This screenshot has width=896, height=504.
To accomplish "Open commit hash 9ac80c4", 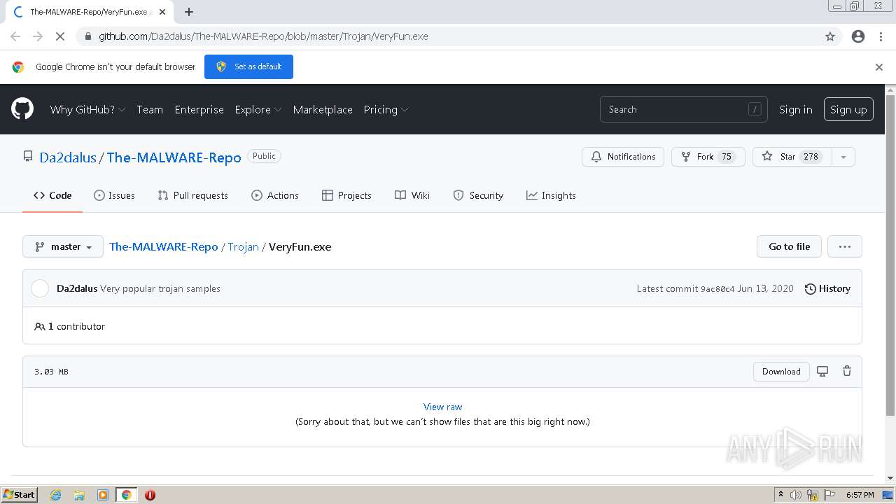I will click(x=717, y=289).
